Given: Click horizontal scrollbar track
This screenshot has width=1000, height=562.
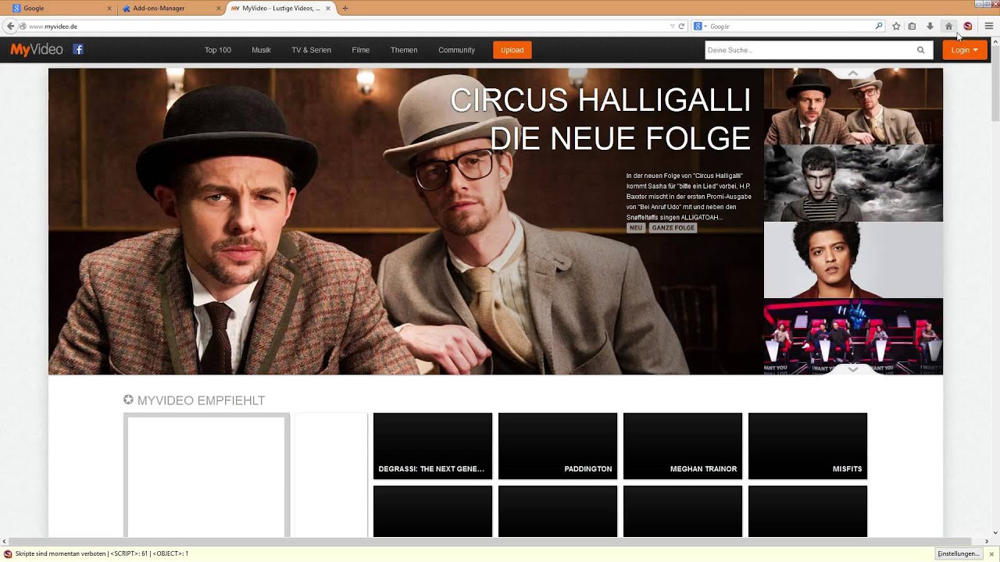Looking at the screenshot, I should (x=494, y=541).
